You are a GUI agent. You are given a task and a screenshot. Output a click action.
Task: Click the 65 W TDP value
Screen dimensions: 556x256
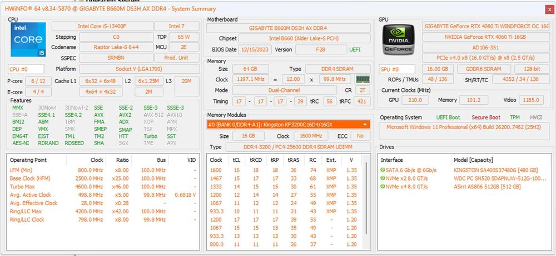183,37
